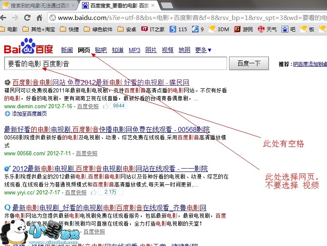Reload the page with the refresh icon

tap(27, 18)
